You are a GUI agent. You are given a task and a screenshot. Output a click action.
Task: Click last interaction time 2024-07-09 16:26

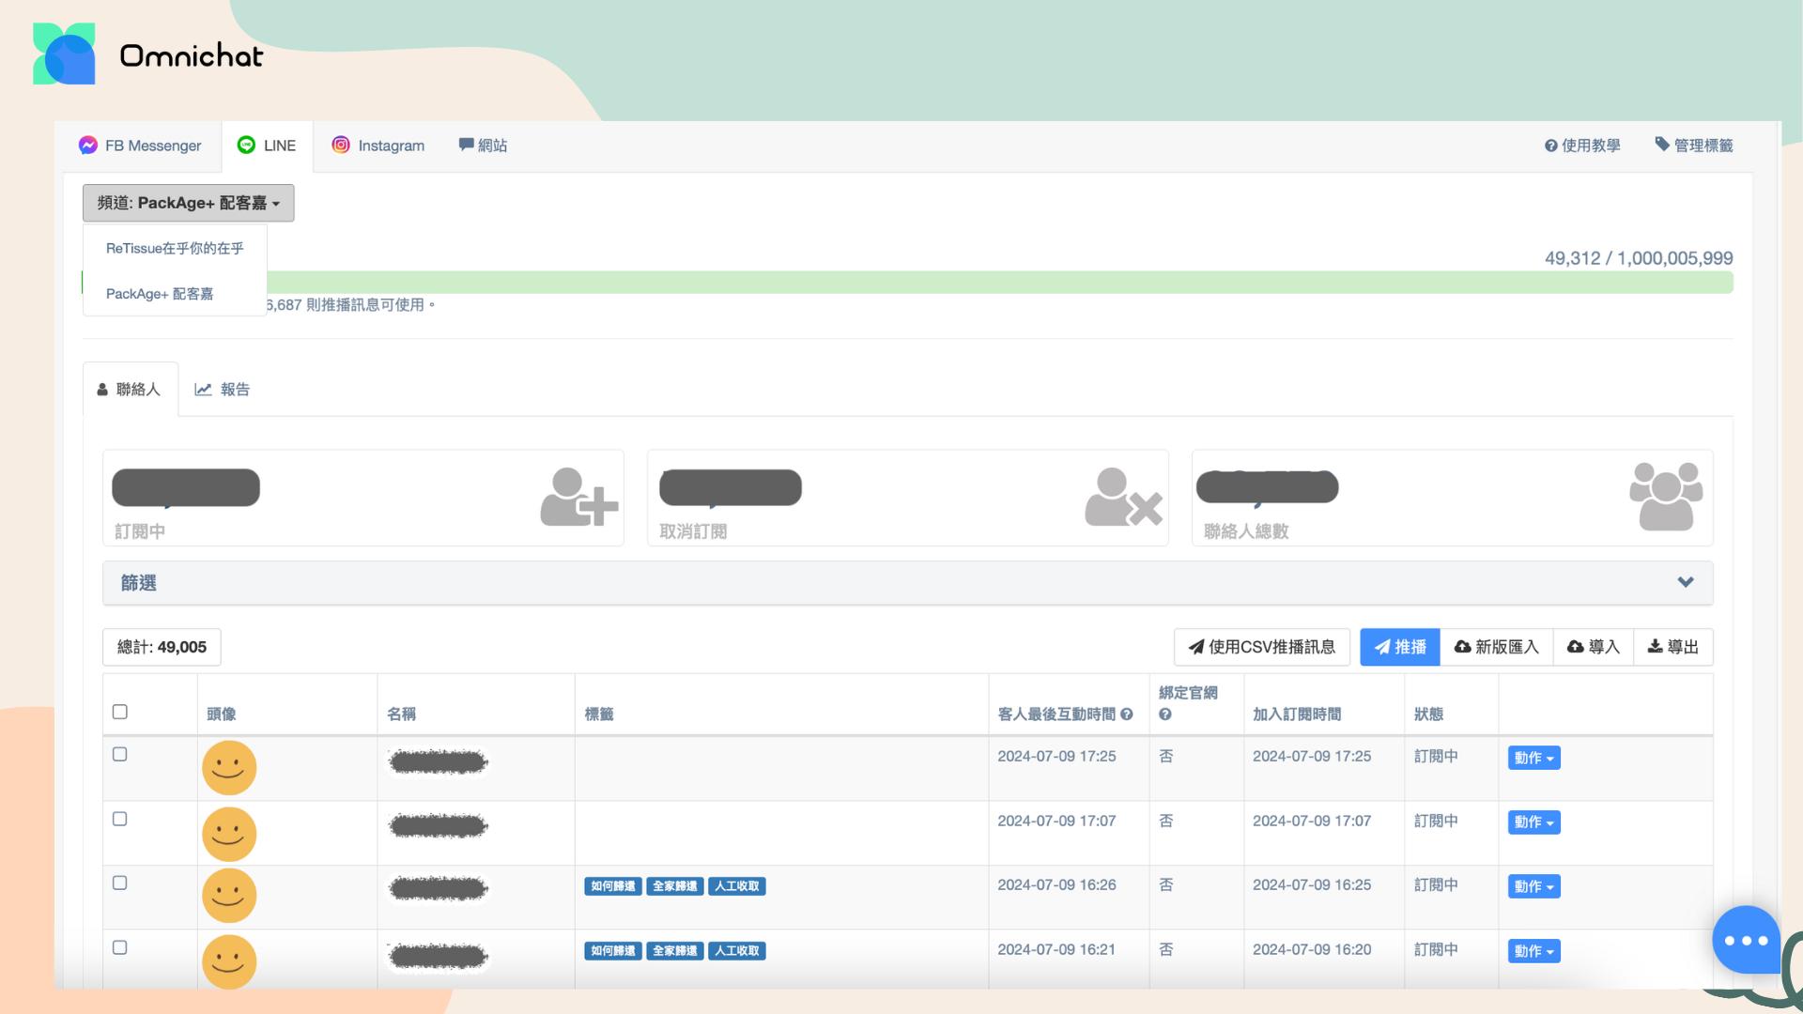(x=1056, y=885)
